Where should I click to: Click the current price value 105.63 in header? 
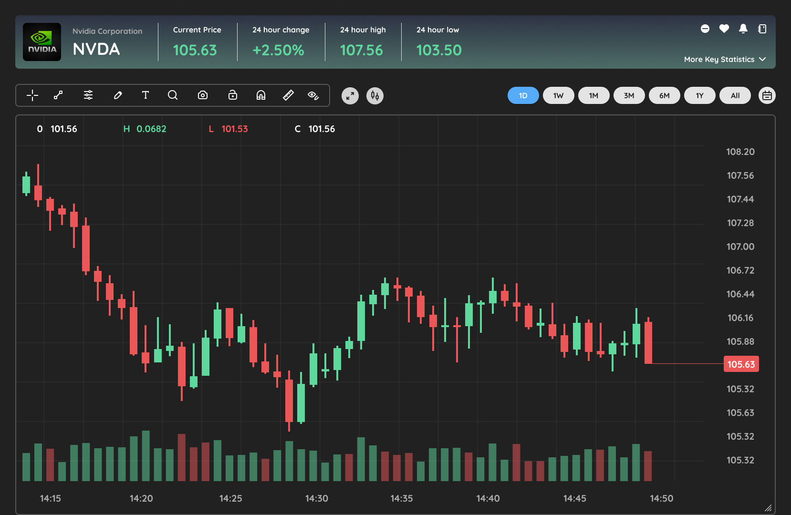click(x=195, y=50)
